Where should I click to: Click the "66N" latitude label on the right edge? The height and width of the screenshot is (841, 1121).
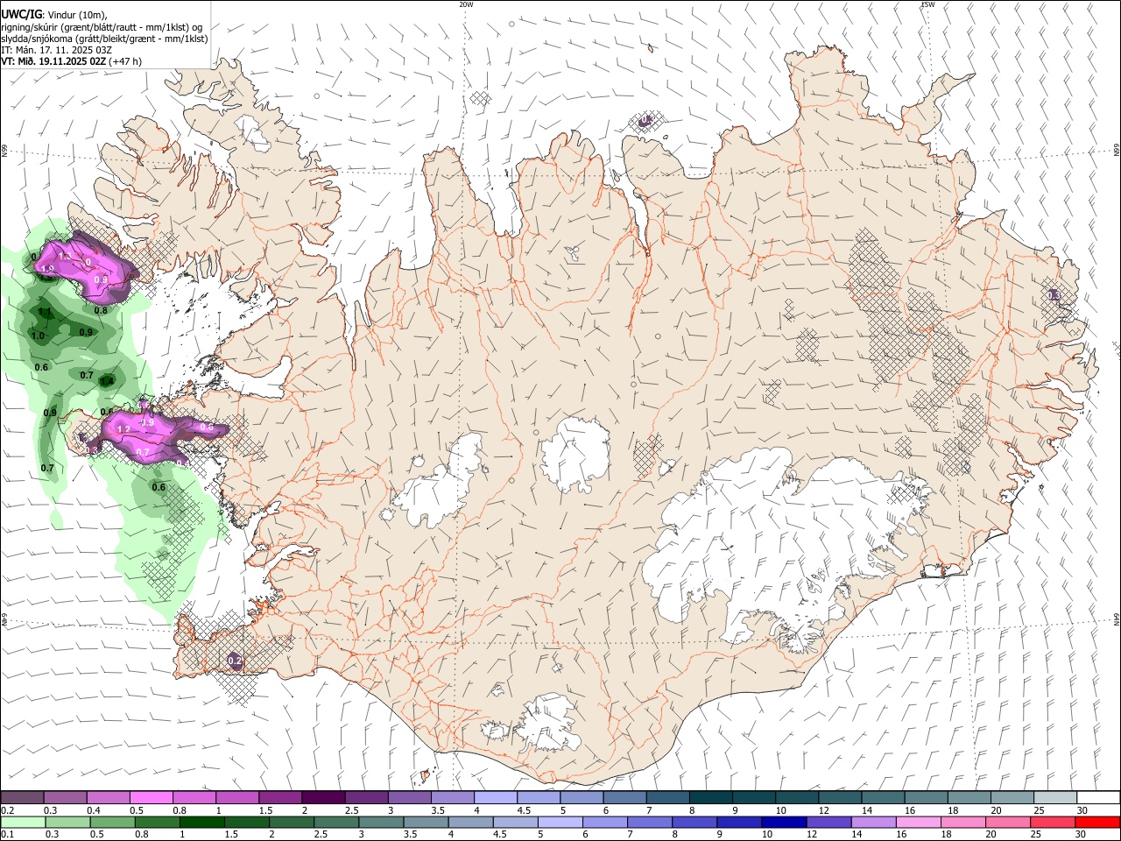coord(1117,152)
